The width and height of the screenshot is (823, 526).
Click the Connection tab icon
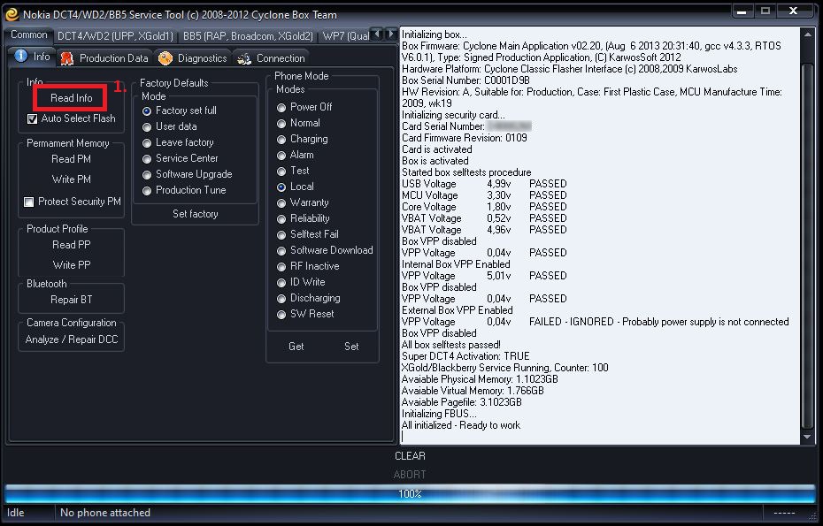[244, 58]
